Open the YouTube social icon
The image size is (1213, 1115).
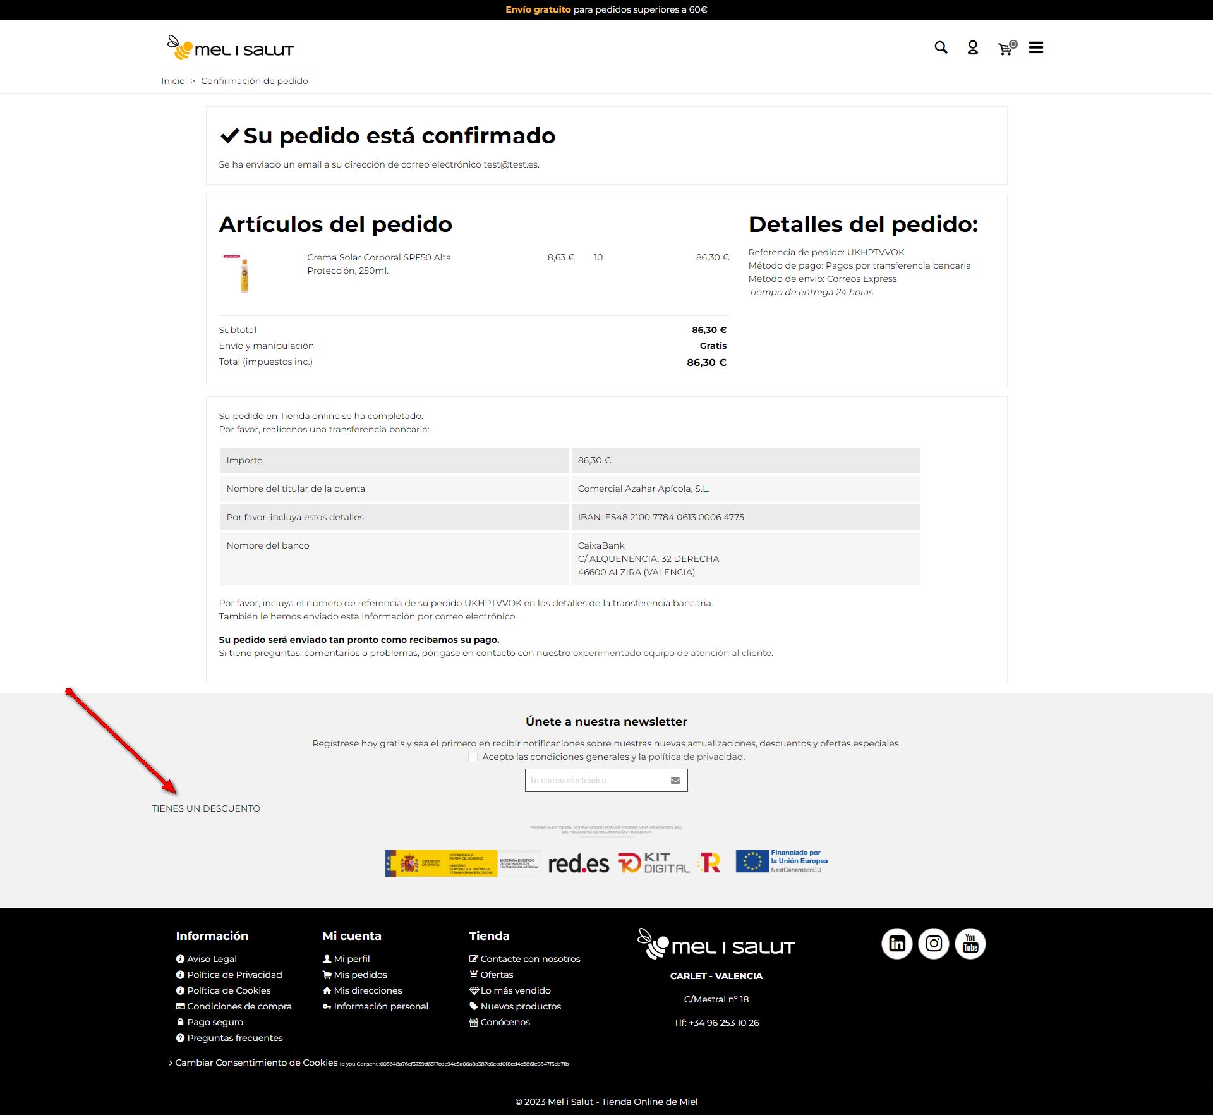(970, 944)
